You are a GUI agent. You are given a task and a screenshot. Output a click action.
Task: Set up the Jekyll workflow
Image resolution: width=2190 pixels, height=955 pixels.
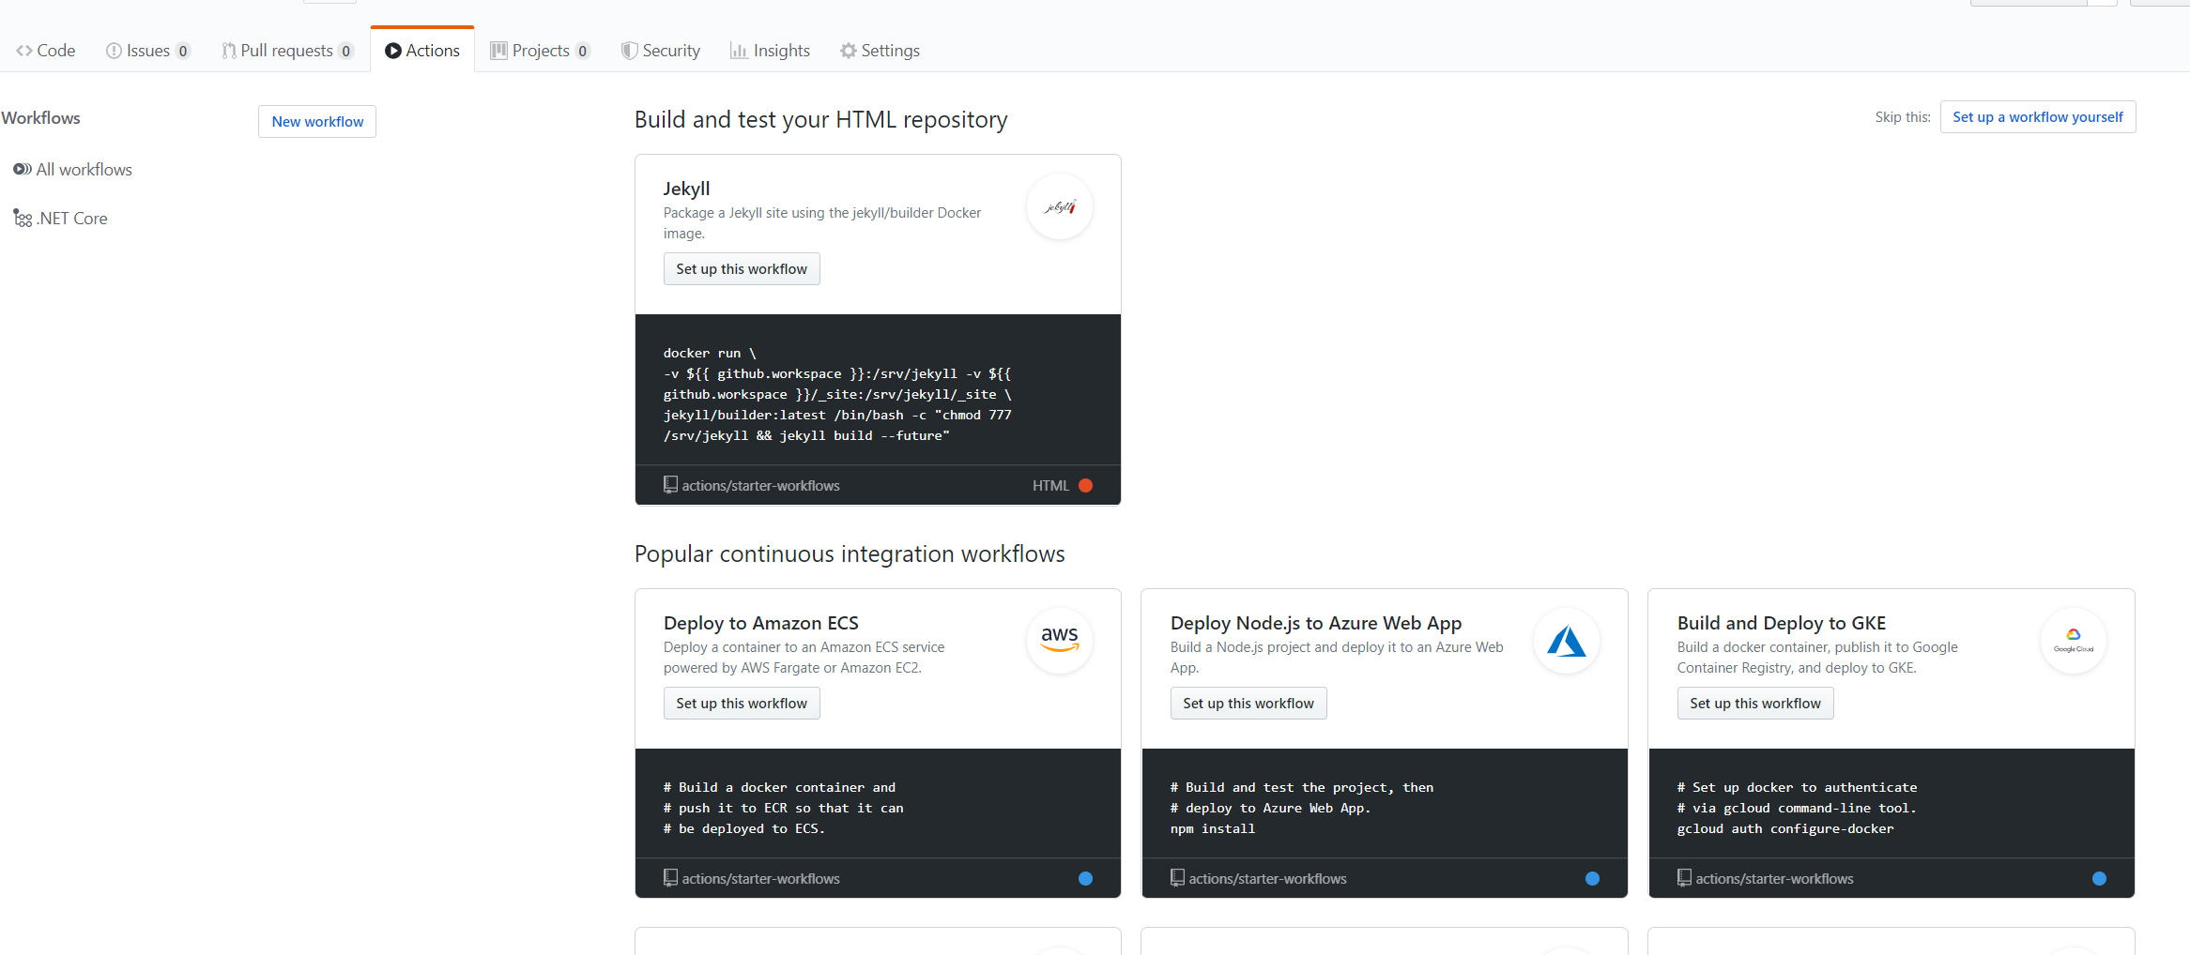[742, 269]
